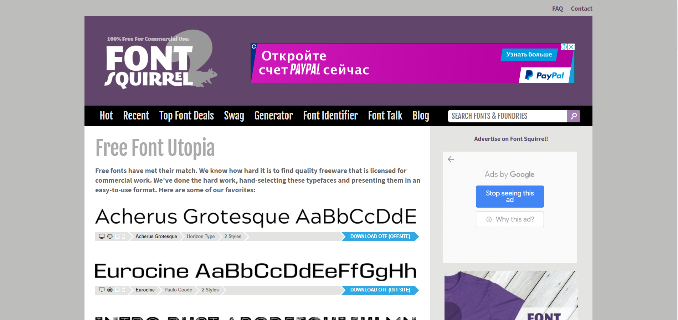Click Stop seeing this ad button
678x320 pixels.
510,197
